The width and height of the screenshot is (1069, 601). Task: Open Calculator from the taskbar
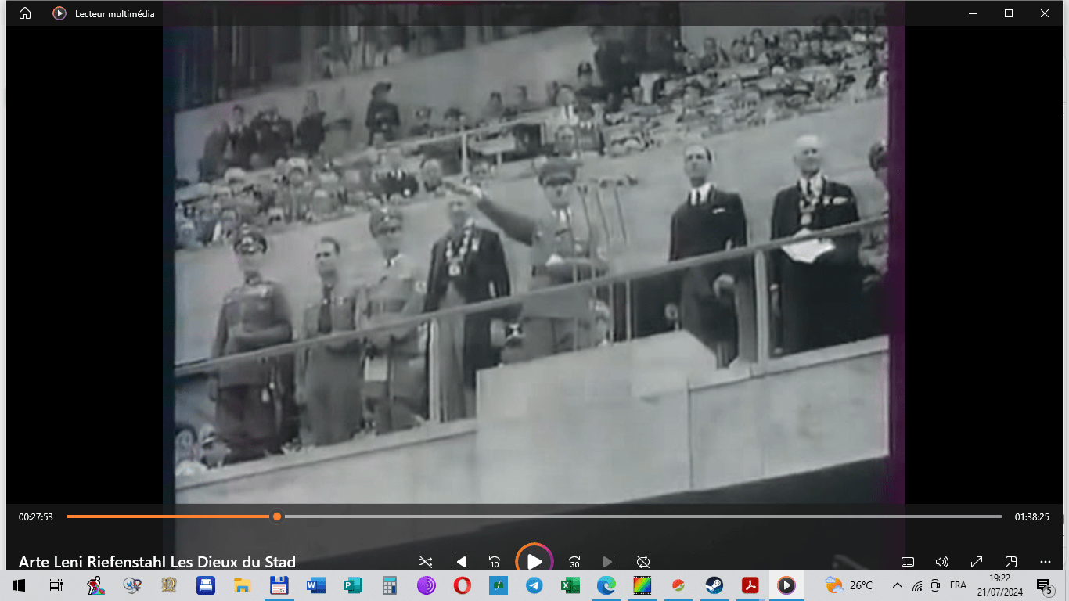tap(389, 585)
